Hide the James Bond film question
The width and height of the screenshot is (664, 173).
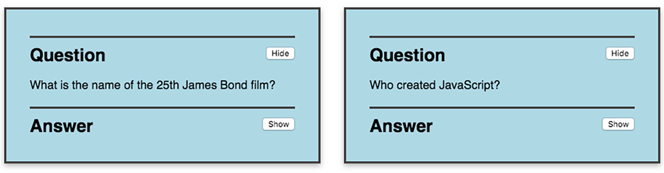pos(280,54)
